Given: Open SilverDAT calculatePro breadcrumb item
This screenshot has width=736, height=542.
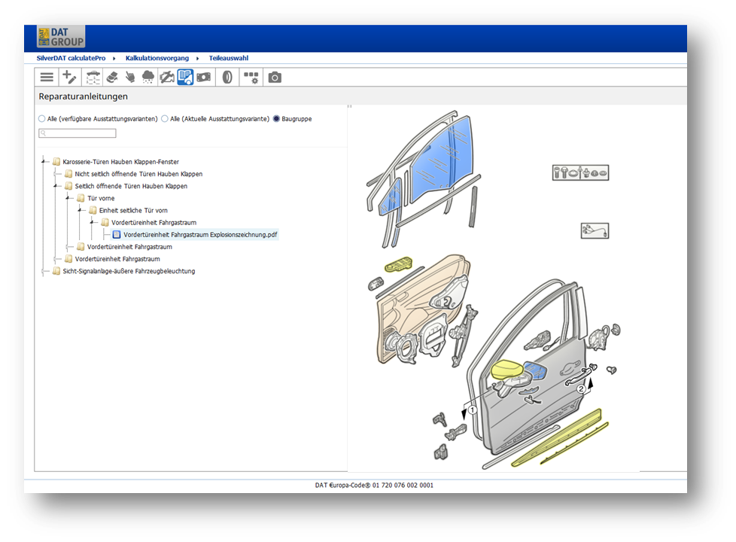Looking at the screenshot, I should (x=71, y=58).
